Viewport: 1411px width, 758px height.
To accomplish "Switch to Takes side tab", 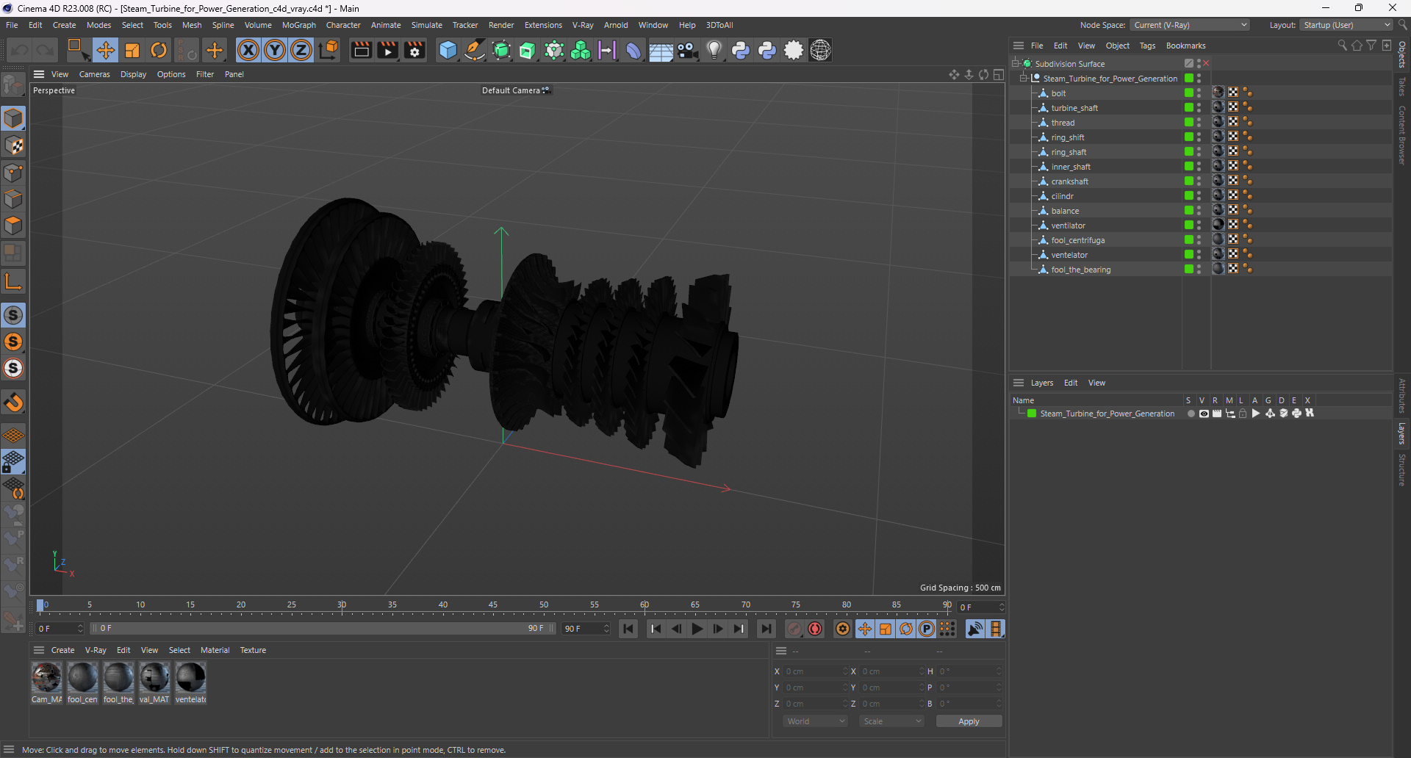I will pos(1402,87).
